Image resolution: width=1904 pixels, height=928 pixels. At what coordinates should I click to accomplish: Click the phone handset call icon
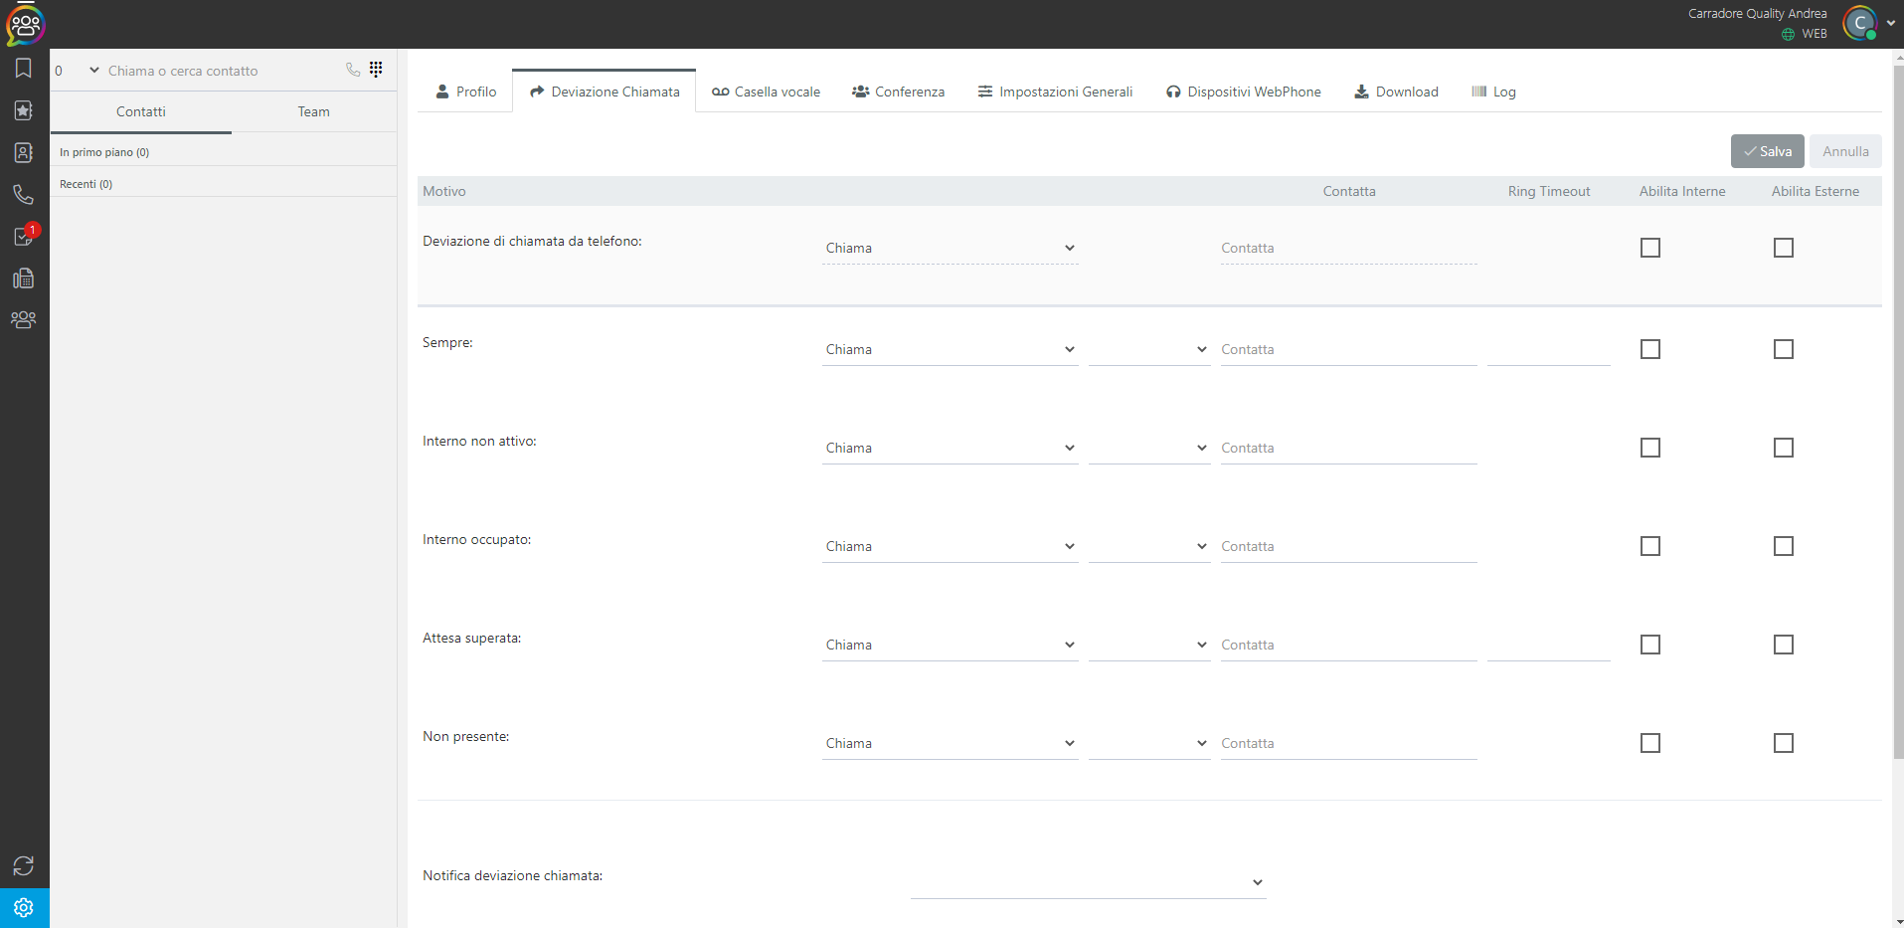[x=353, y=70]
